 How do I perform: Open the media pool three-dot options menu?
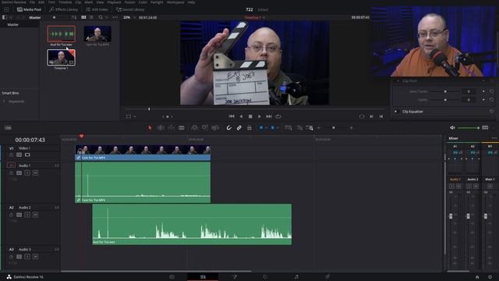(x=115, y=17)
